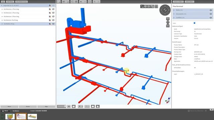Click the note page icon in the bottom toolbar
This screenshot has height=120, width=214.
98,106
